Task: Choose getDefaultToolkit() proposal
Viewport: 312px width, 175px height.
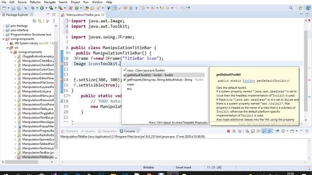Action: click(x=164, y=75)
